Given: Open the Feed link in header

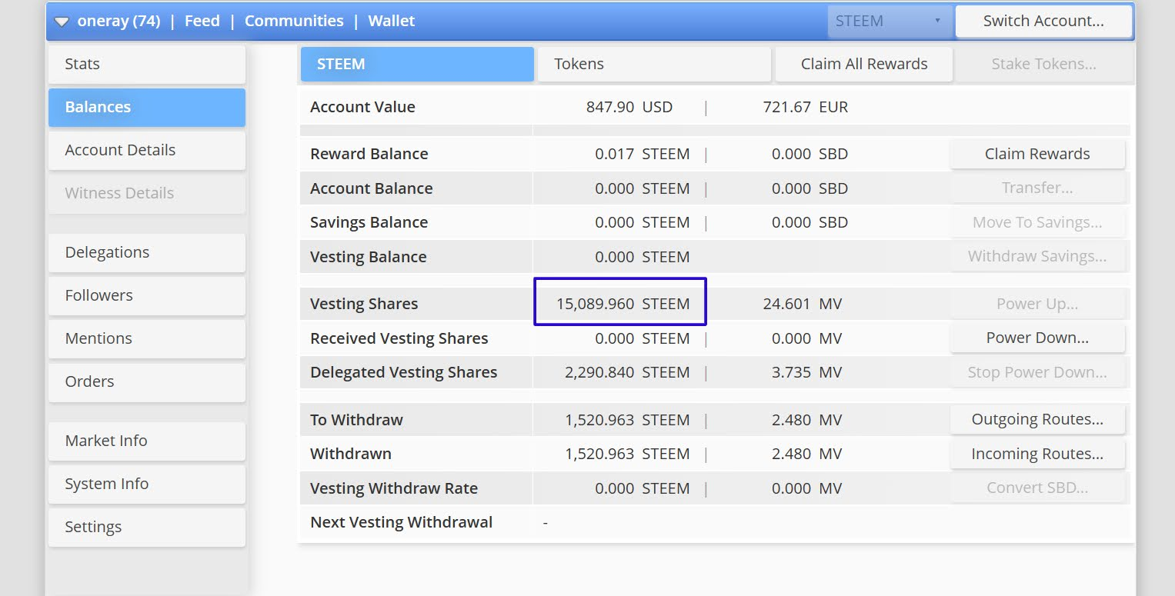Looking at the screenshot, I should point(202,22).
